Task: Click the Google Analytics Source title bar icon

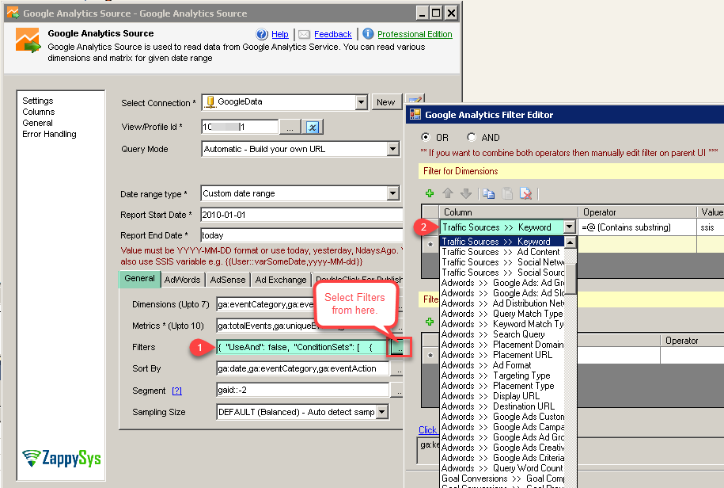Action: 13,13
